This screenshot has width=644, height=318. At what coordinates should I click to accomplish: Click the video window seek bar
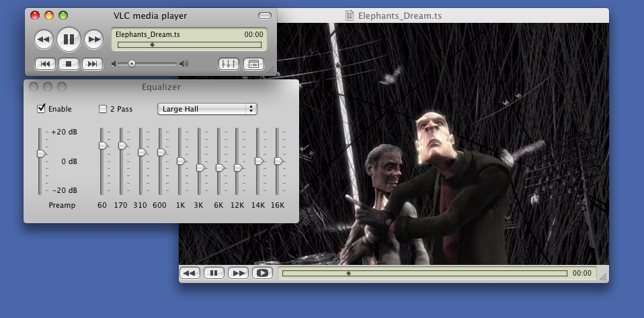coord(424,273)
